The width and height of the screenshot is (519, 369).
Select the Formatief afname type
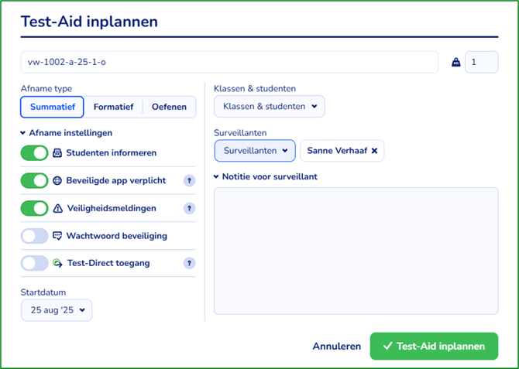(113, 107)
